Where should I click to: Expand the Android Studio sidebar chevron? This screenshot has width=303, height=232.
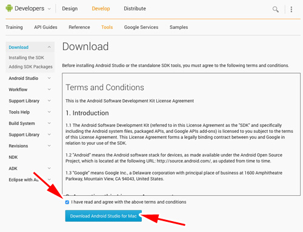(x=49, y=78)
